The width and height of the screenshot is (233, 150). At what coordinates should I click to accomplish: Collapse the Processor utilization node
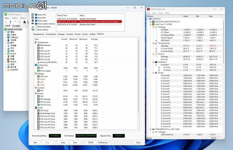156,65
